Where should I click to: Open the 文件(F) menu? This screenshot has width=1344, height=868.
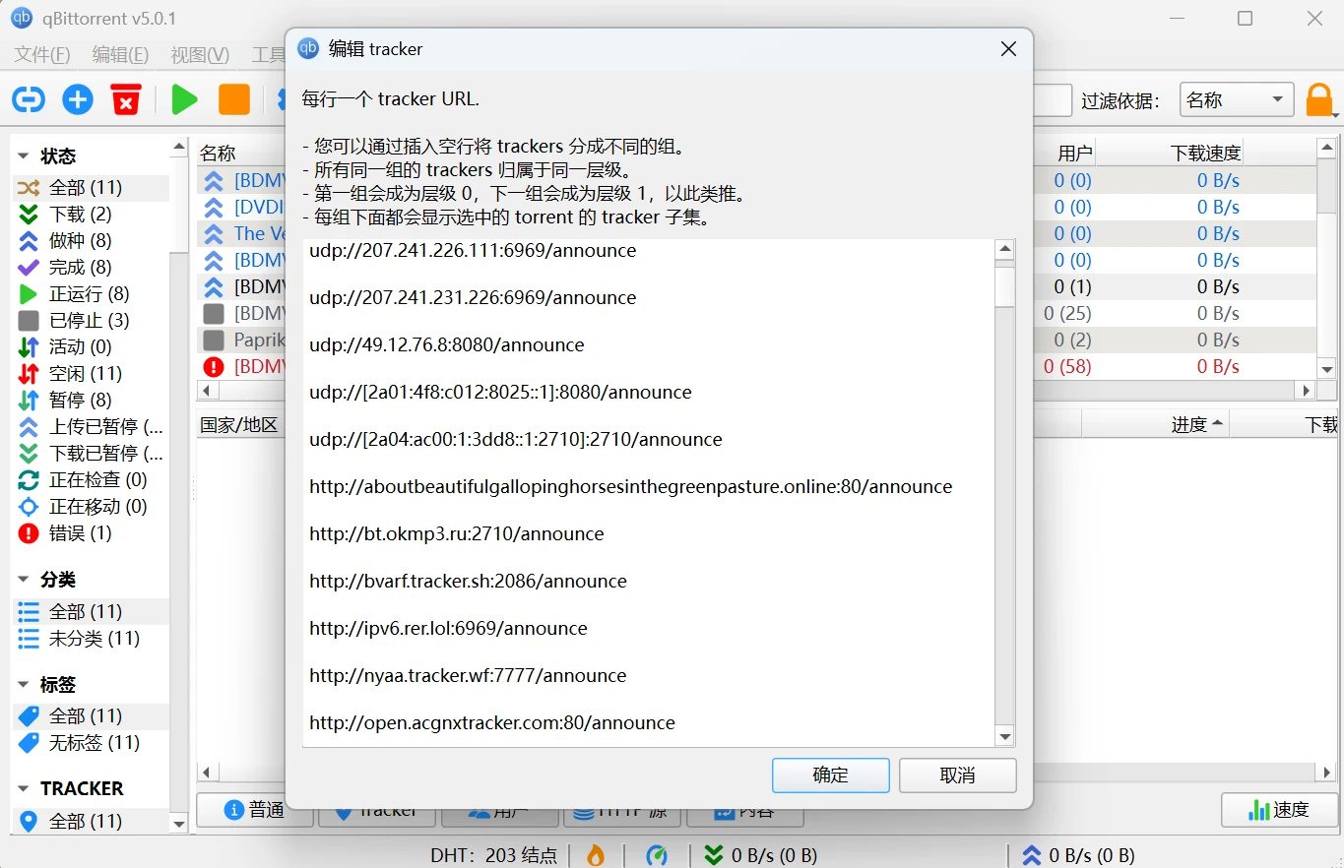click(42, 54)
